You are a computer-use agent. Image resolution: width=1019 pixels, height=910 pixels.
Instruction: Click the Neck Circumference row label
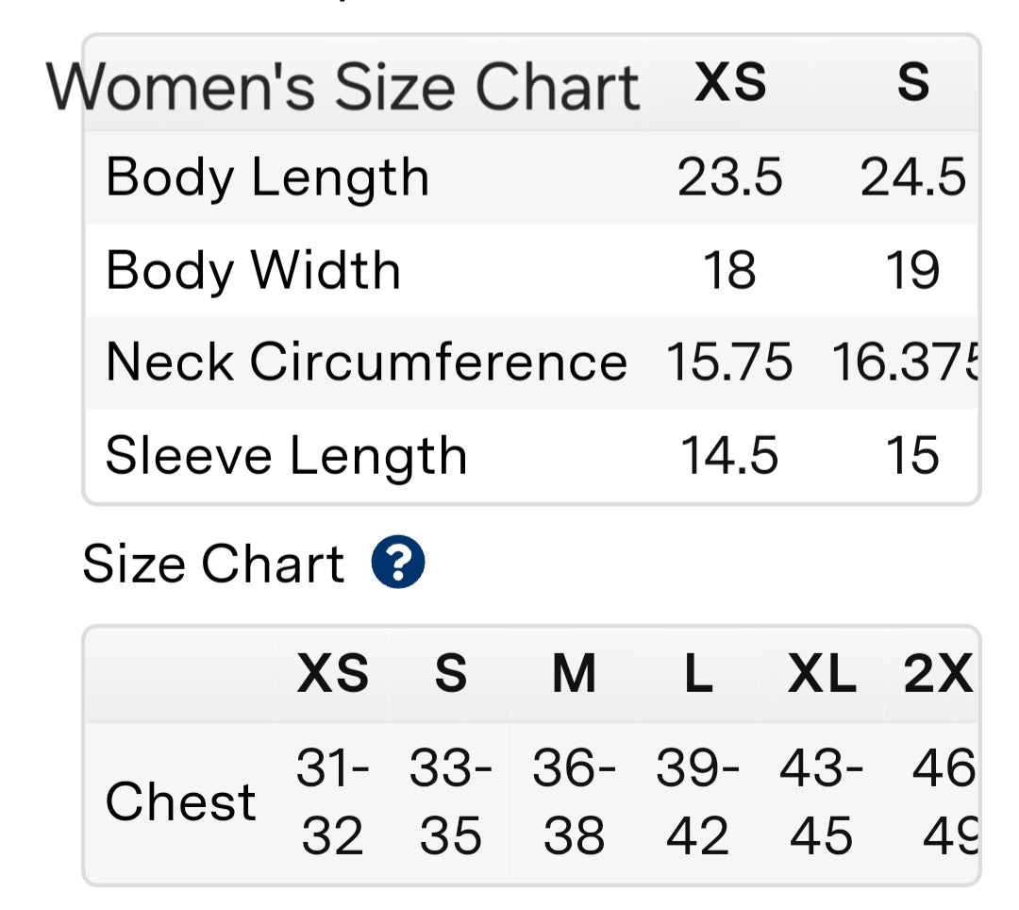366,362
